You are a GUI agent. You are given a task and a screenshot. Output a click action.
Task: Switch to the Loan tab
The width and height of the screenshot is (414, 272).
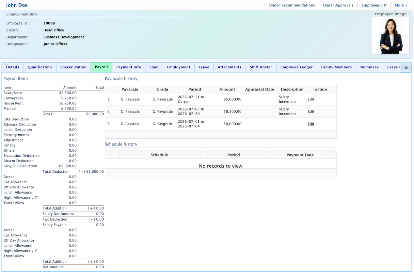click(x=154, y=67)
